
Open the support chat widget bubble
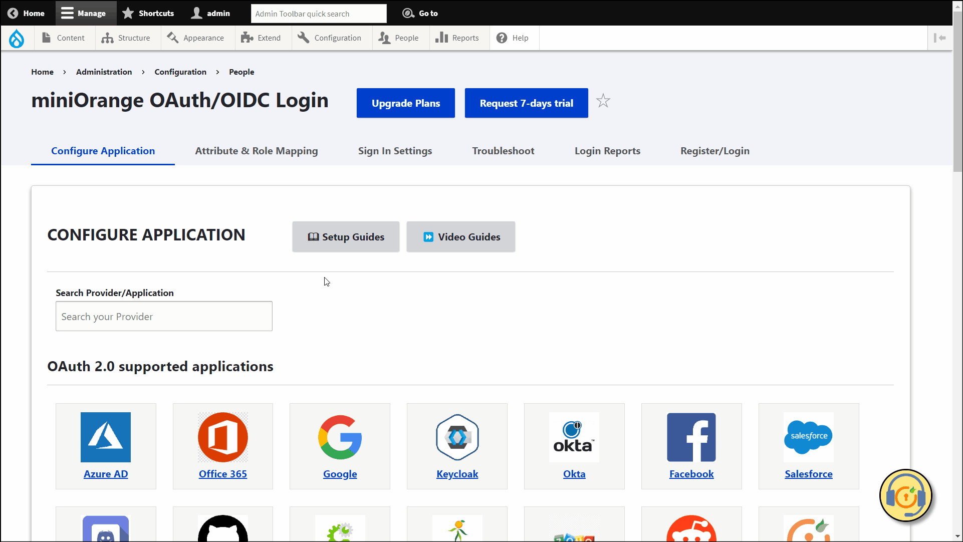click(906, 495)
